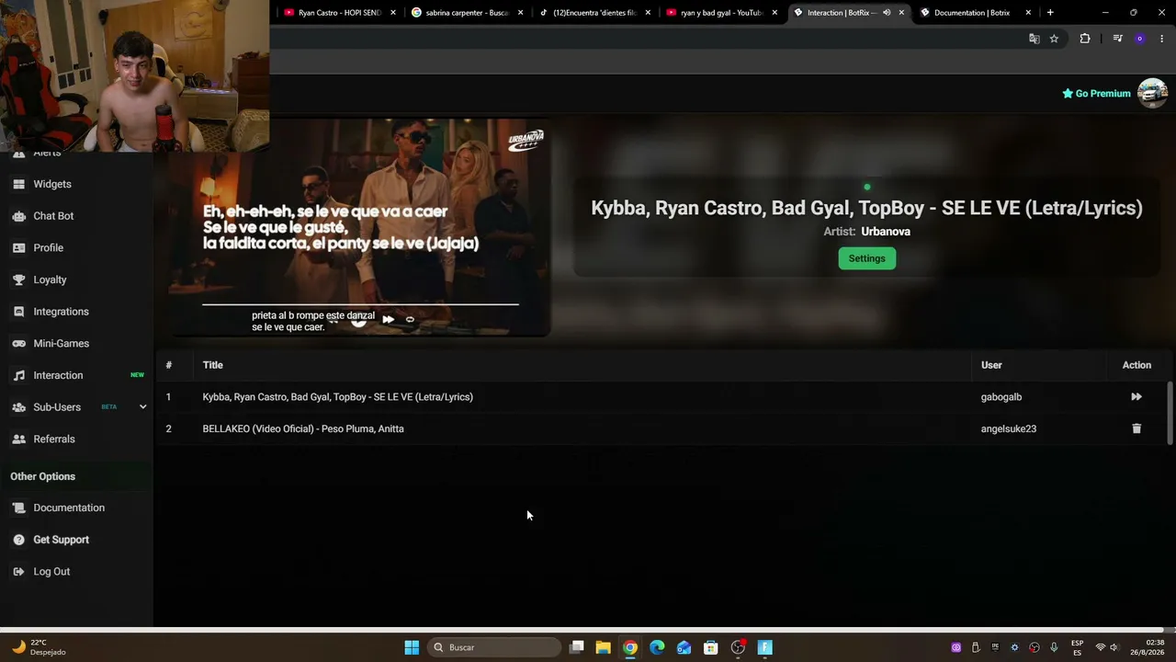Image resolution: width=1176 pixels, height=662 pixels.
Task: Click the Log Out link
Action: tap(51, 572)
